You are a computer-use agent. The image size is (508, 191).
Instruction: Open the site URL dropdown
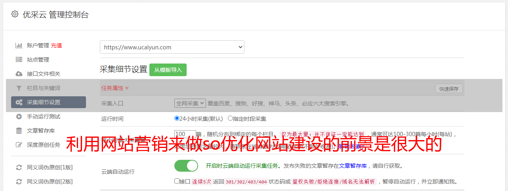172,47
